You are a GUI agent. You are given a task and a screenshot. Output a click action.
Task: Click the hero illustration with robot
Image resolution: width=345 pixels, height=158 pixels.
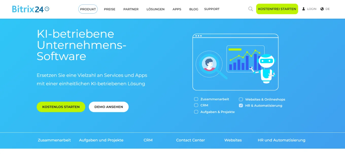pos(235,62)
